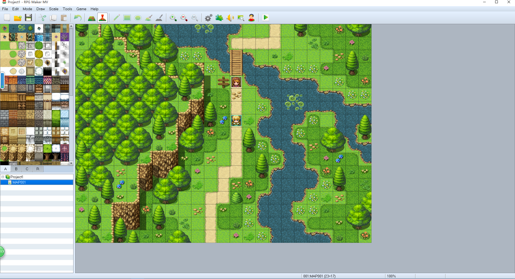Select the Ellipse drawing tool
Image resolution: width=515 pixels, height=279 pixels.
point(138,18)
